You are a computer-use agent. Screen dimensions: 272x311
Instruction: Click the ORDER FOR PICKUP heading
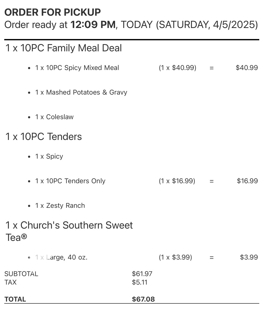pyautogui.click(x=53, y=12)
